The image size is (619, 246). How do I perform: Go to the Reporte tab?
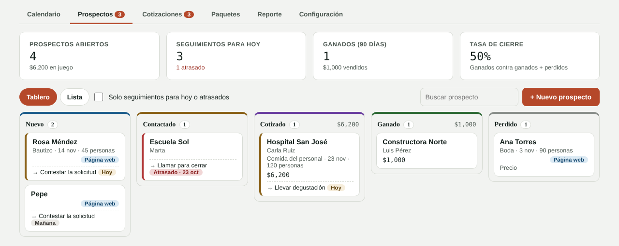269,14
